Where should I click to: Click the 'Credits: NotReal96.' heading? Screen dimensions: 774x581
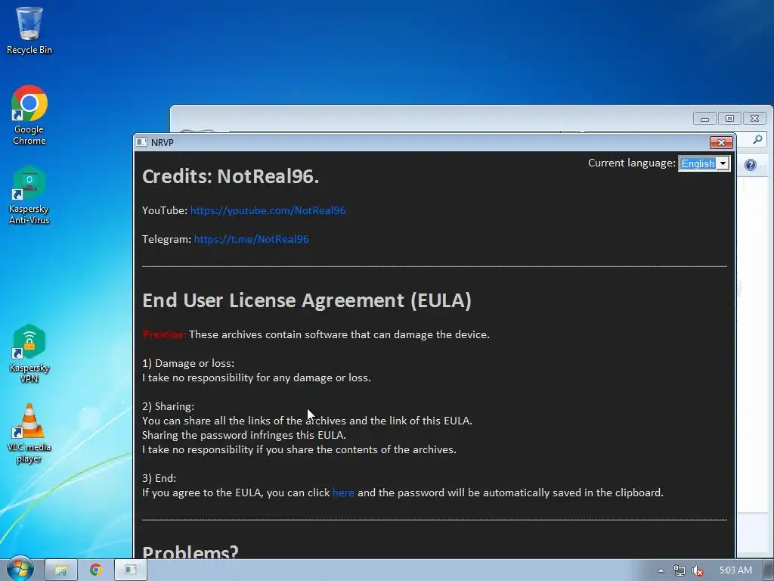point(231,176)
